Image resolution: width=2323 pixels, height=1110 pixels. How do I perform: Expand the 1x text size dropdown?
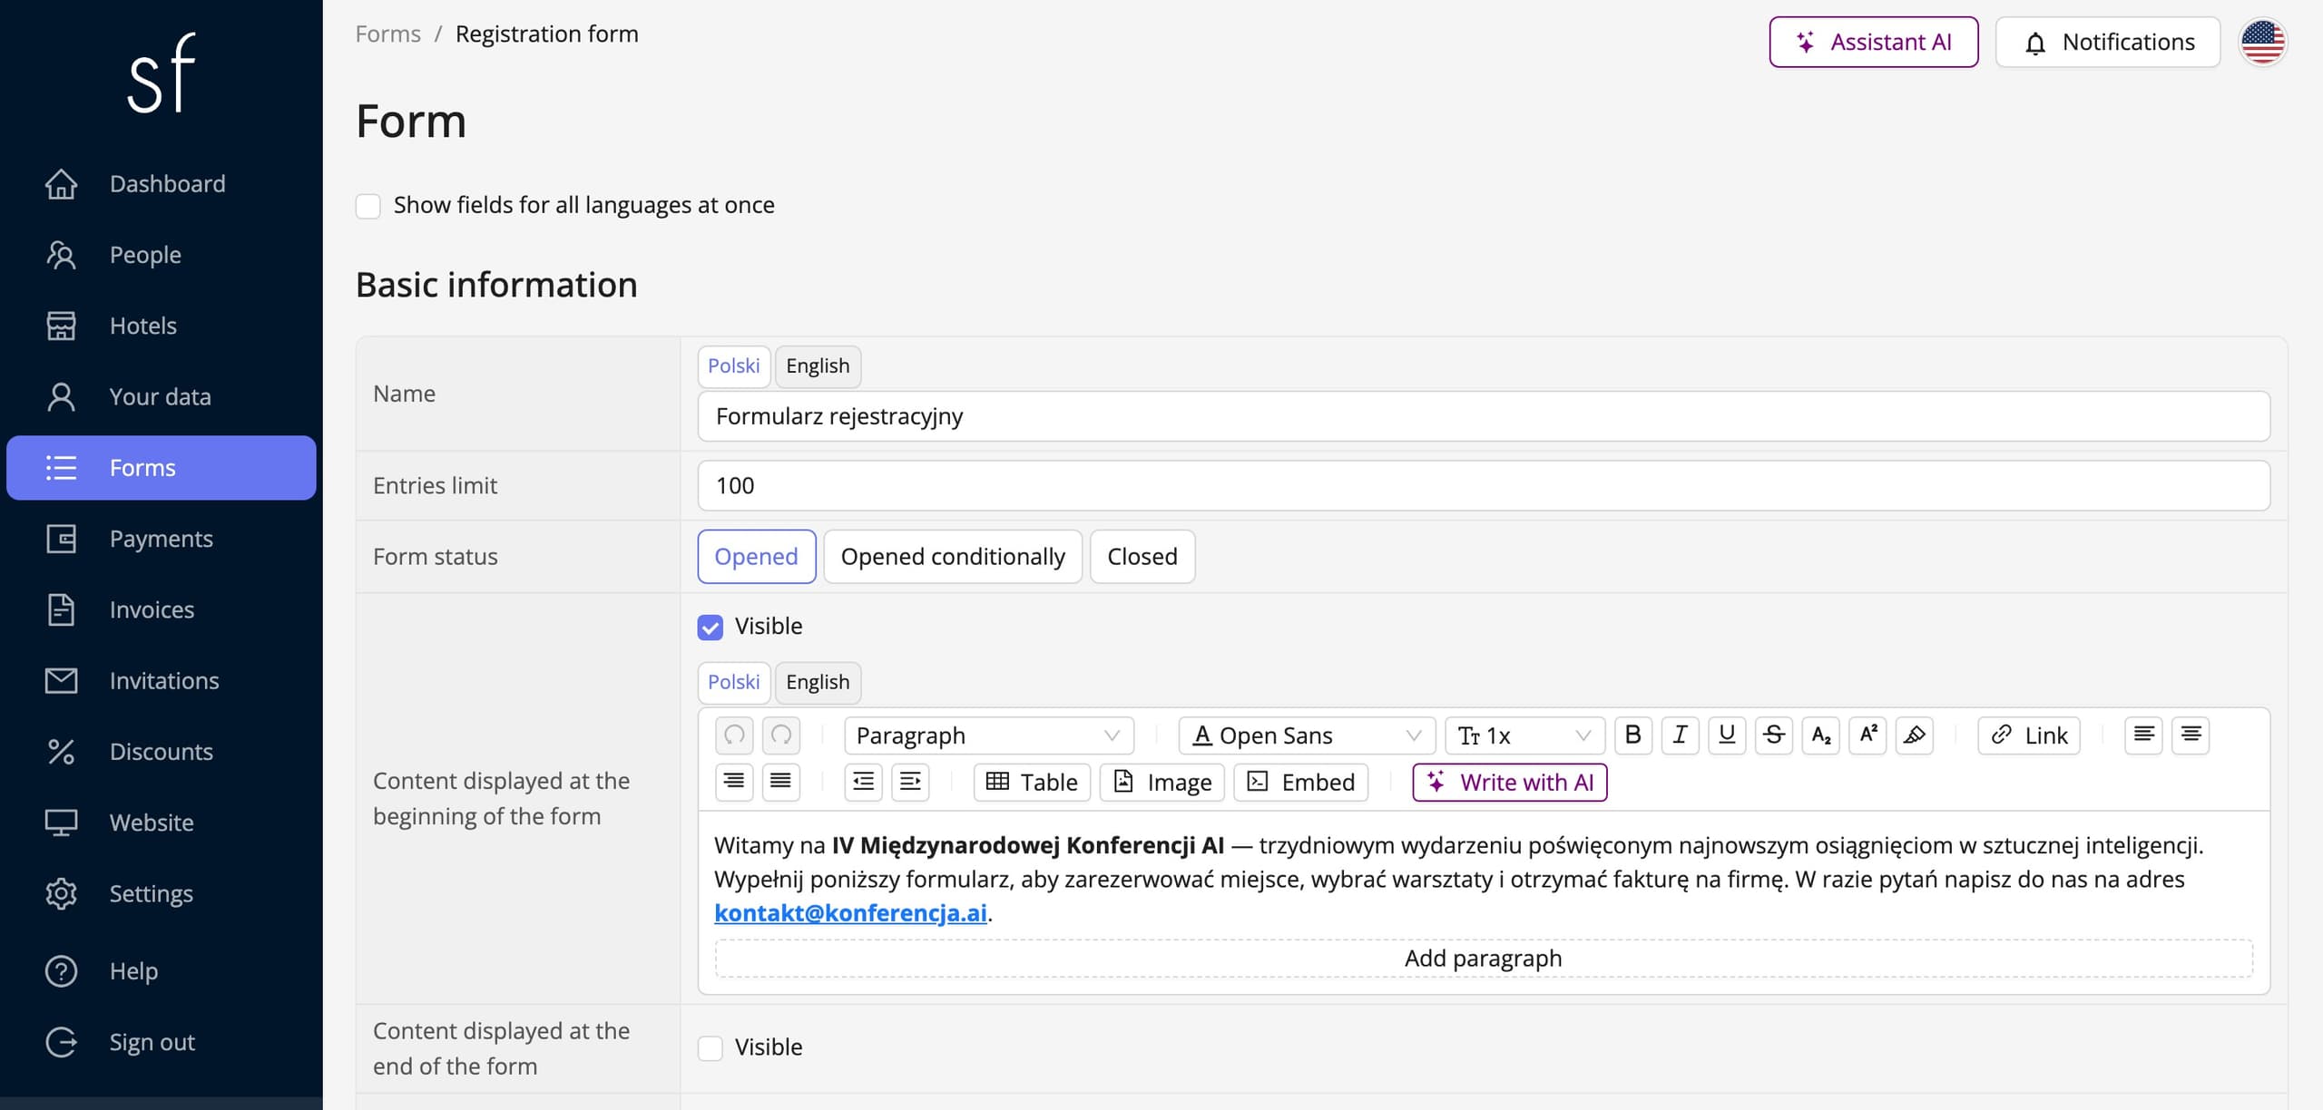pyautogui.click(x=1524, y=735)
